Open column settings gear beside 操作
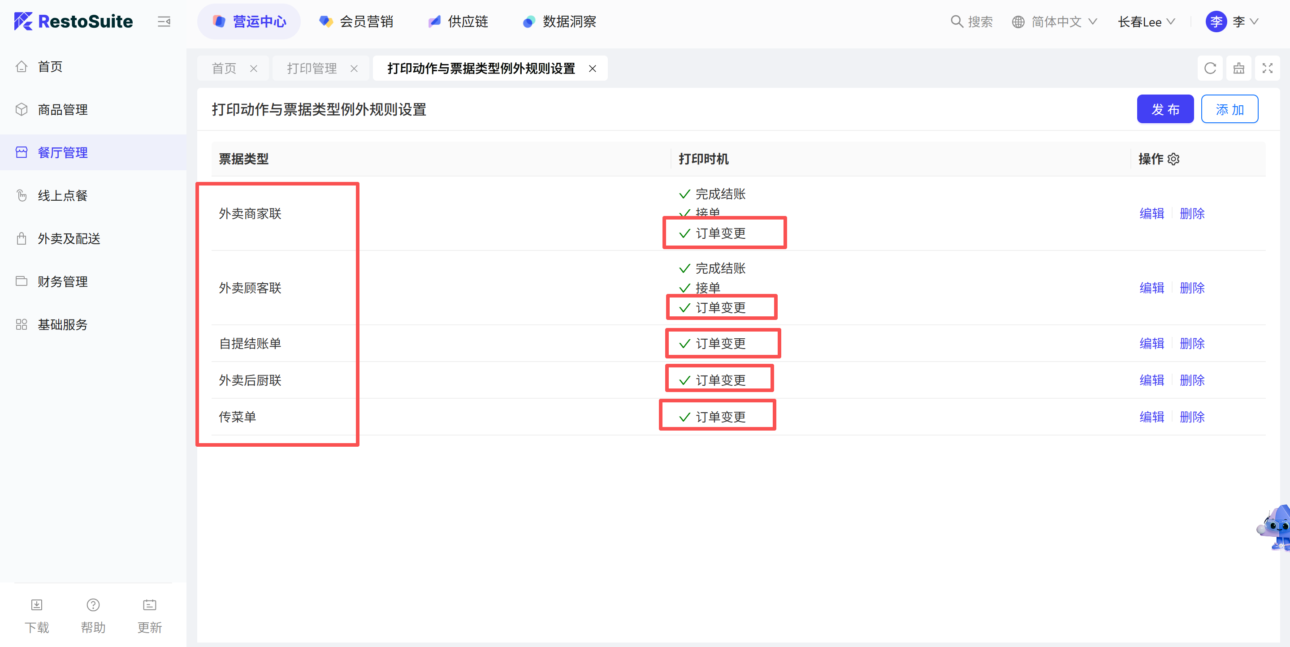1290x647 pixels. [1173, 159]
